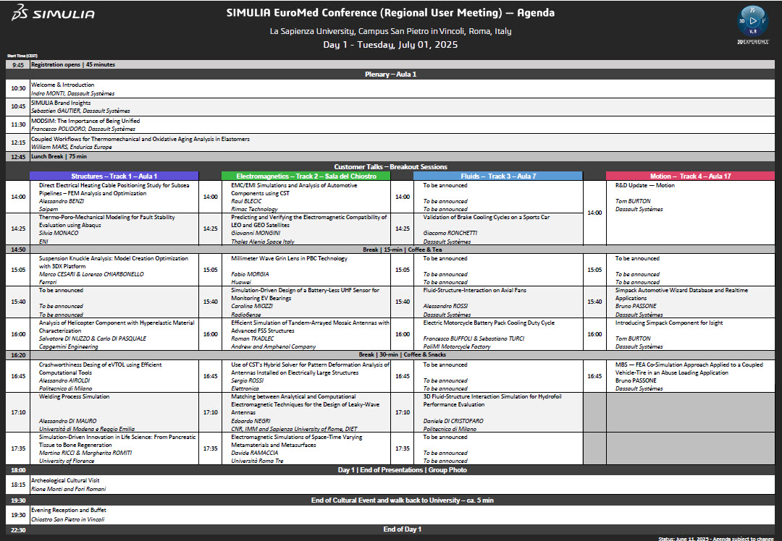Click speaker 'Francesco POLIDORO, Dassault Systèmes'
This screenshot has width=782, height=541.
[x=83, y=129]
